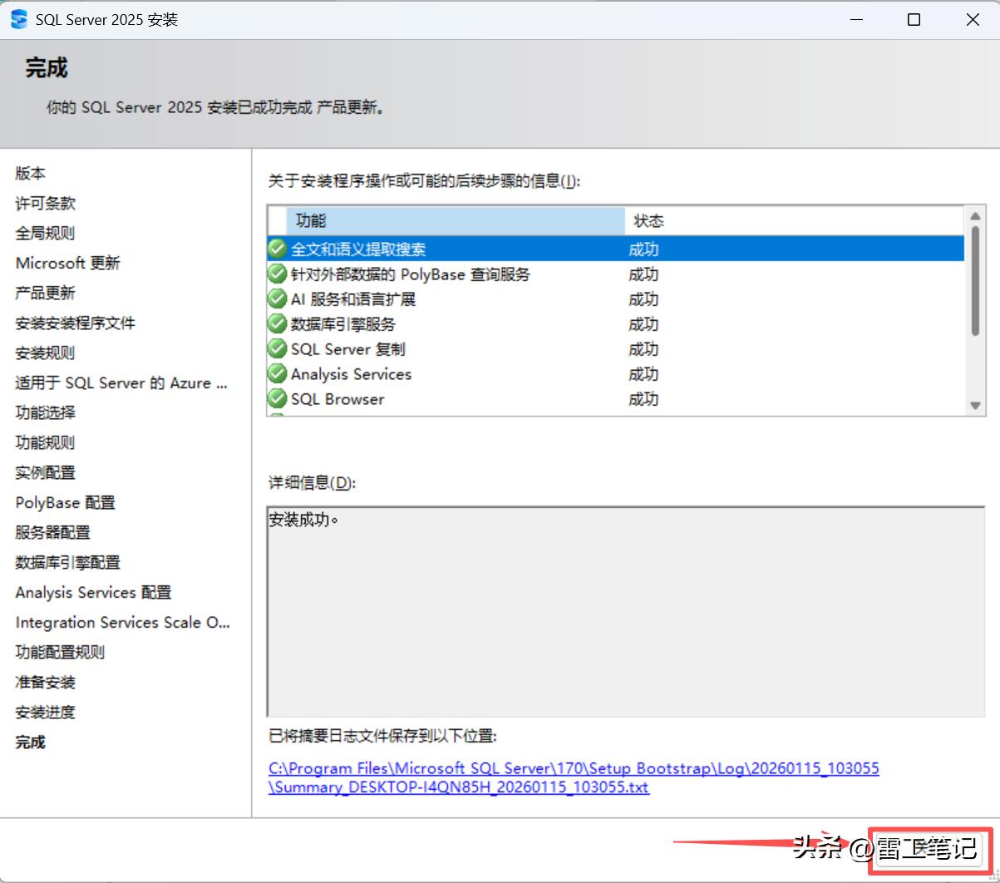Click the 产品更新 sidebar step
The height and width of the screenshot is (883, 1000).
click(46, 293)
